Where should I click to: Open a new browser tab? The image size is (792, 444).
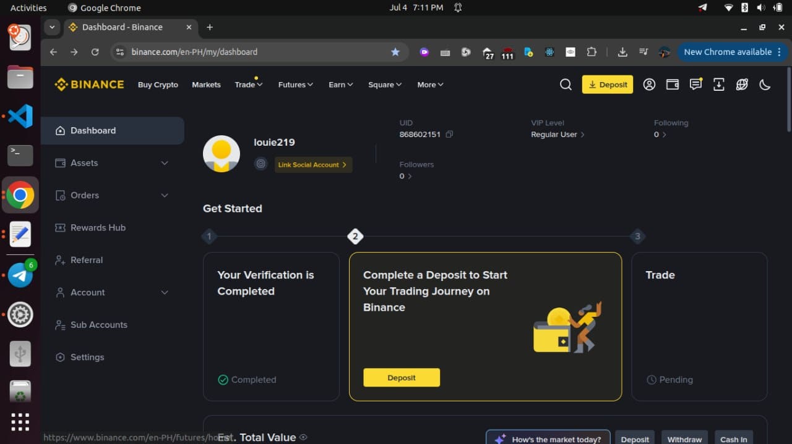210,27
